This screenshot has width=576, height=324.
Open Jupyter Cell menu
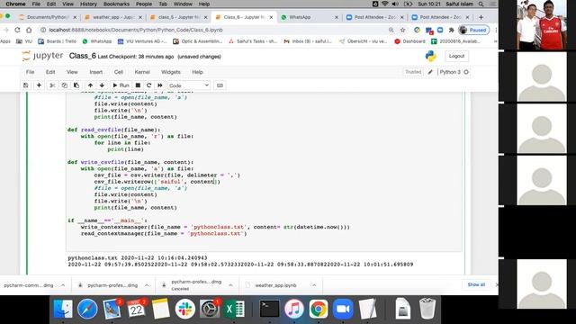pos(118,72)
